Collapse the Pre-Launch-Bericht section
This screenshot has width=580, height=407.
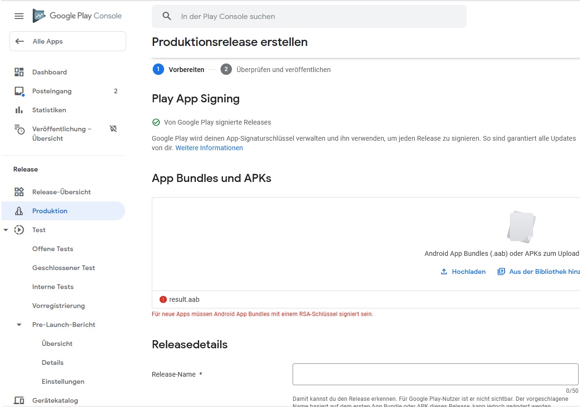coord(19,325)
